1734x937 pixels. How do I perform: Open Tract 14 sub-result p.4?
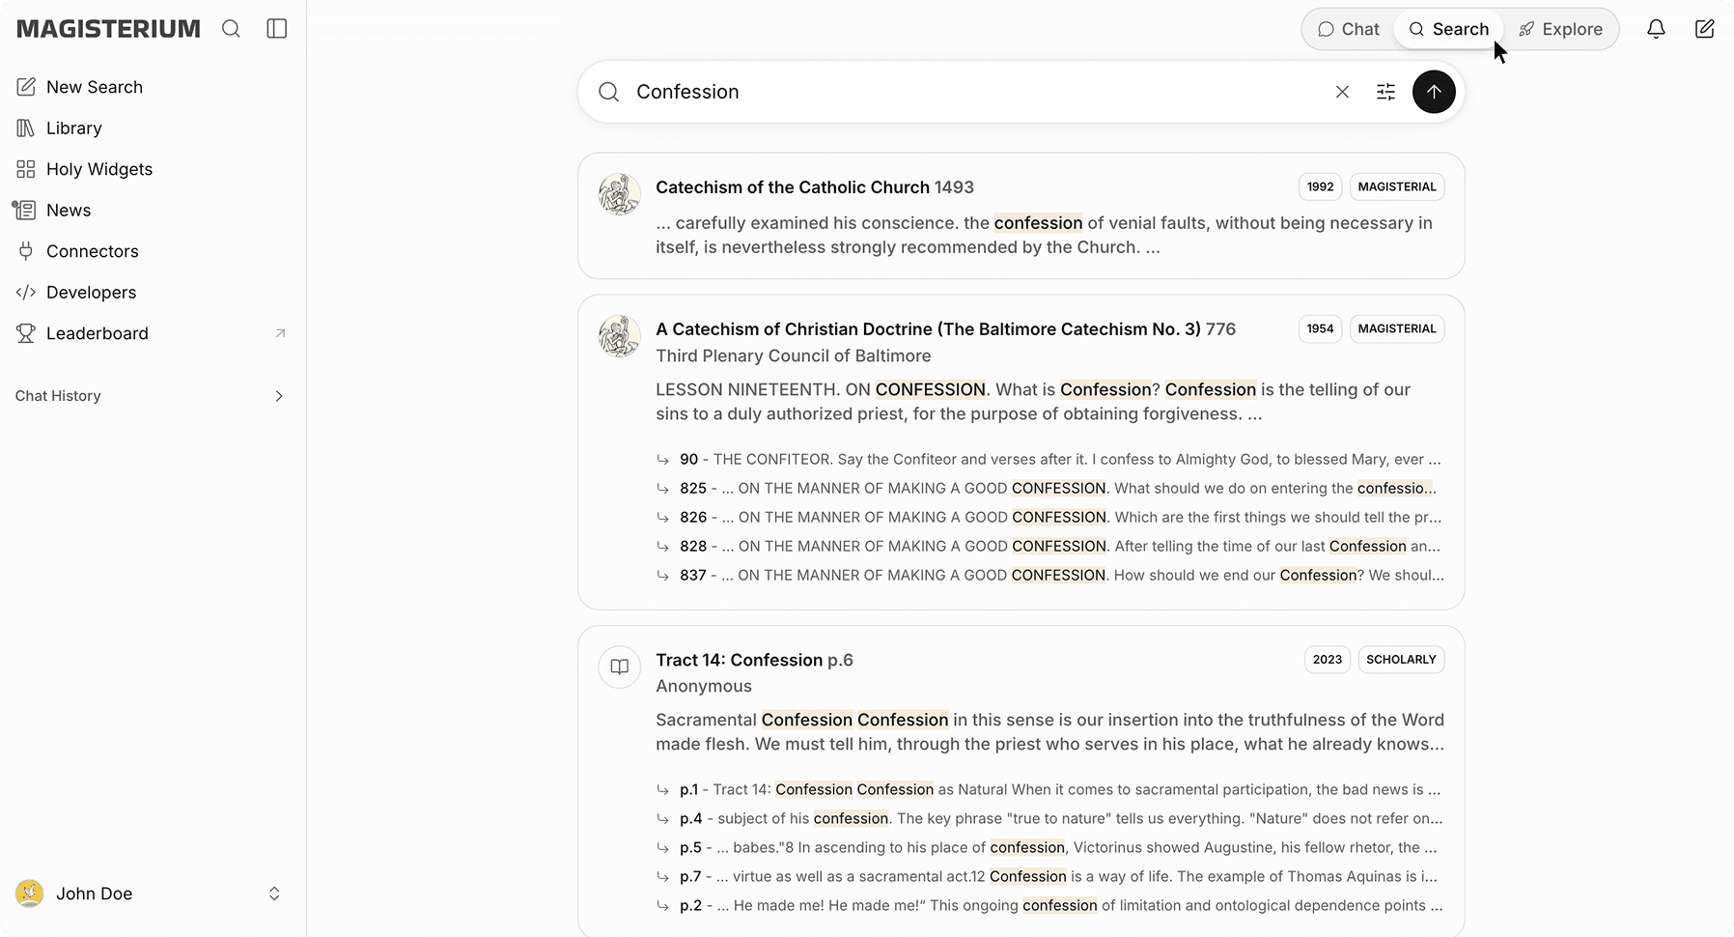click(x=1049, y=819)
